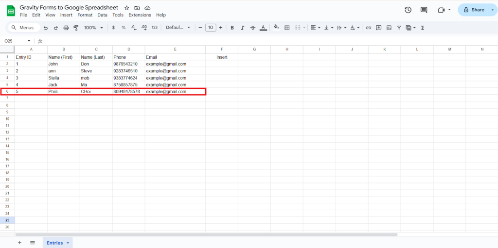Image resolution: width=498 pixels, height=248 pixels.
Task: Add a new sheet with plus icon
Action: (19, 243)
